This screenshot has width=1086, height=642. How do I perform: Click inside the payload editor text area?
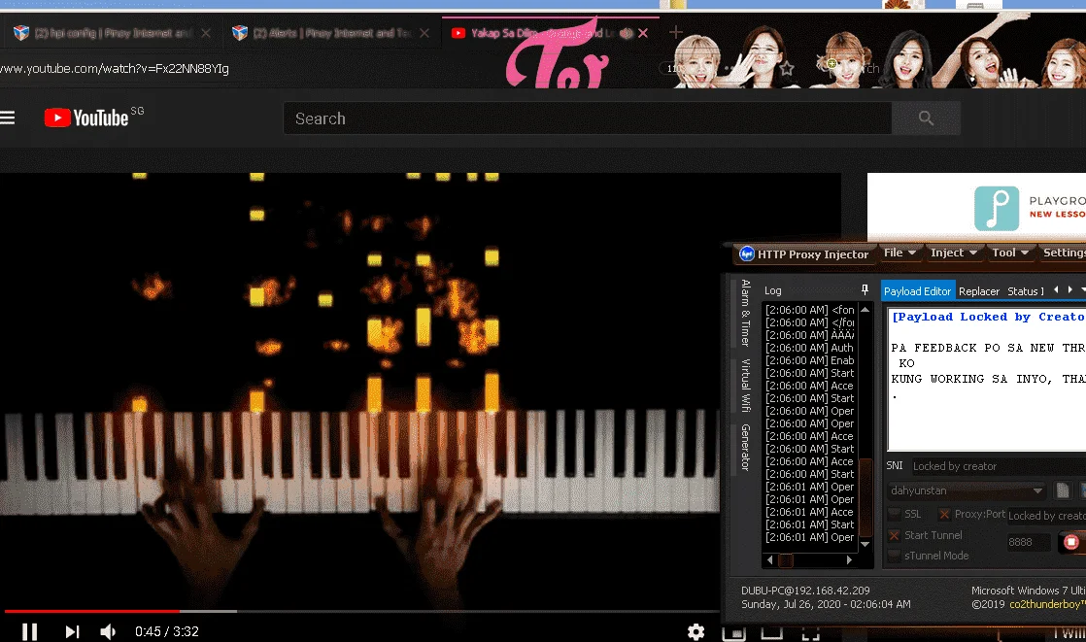[987, 380]
